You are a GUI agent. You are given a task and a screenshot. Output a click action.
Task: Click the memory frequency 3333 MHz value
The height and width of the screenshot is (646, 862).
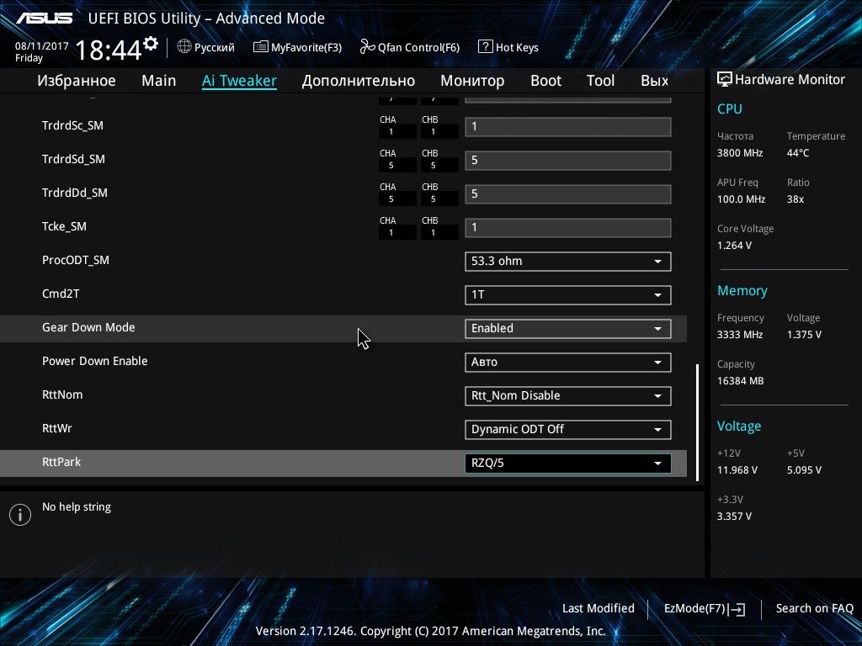739,335
